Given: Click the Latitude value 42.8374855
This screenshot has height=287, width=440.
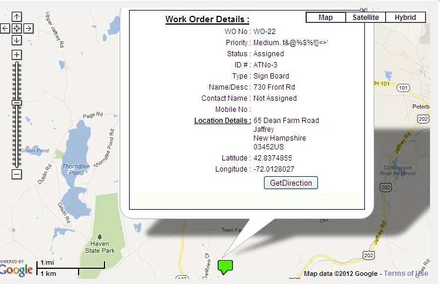Looking at the screenshot, I should [x=272, y=158].
